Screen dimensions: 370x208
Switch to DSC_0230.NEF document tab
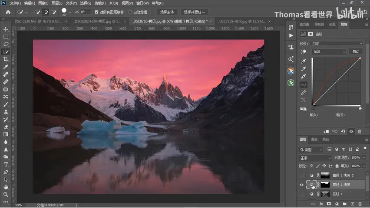click(x=38, y=21)
